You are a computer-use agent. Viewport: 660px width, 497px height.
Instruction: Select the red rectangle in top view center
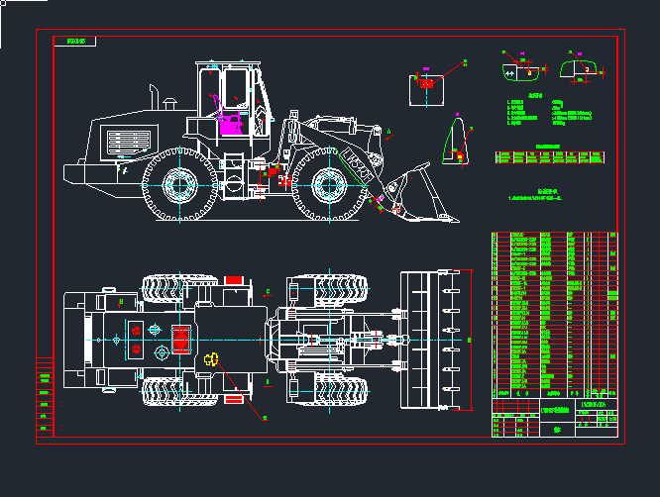(x=181, y=337)
